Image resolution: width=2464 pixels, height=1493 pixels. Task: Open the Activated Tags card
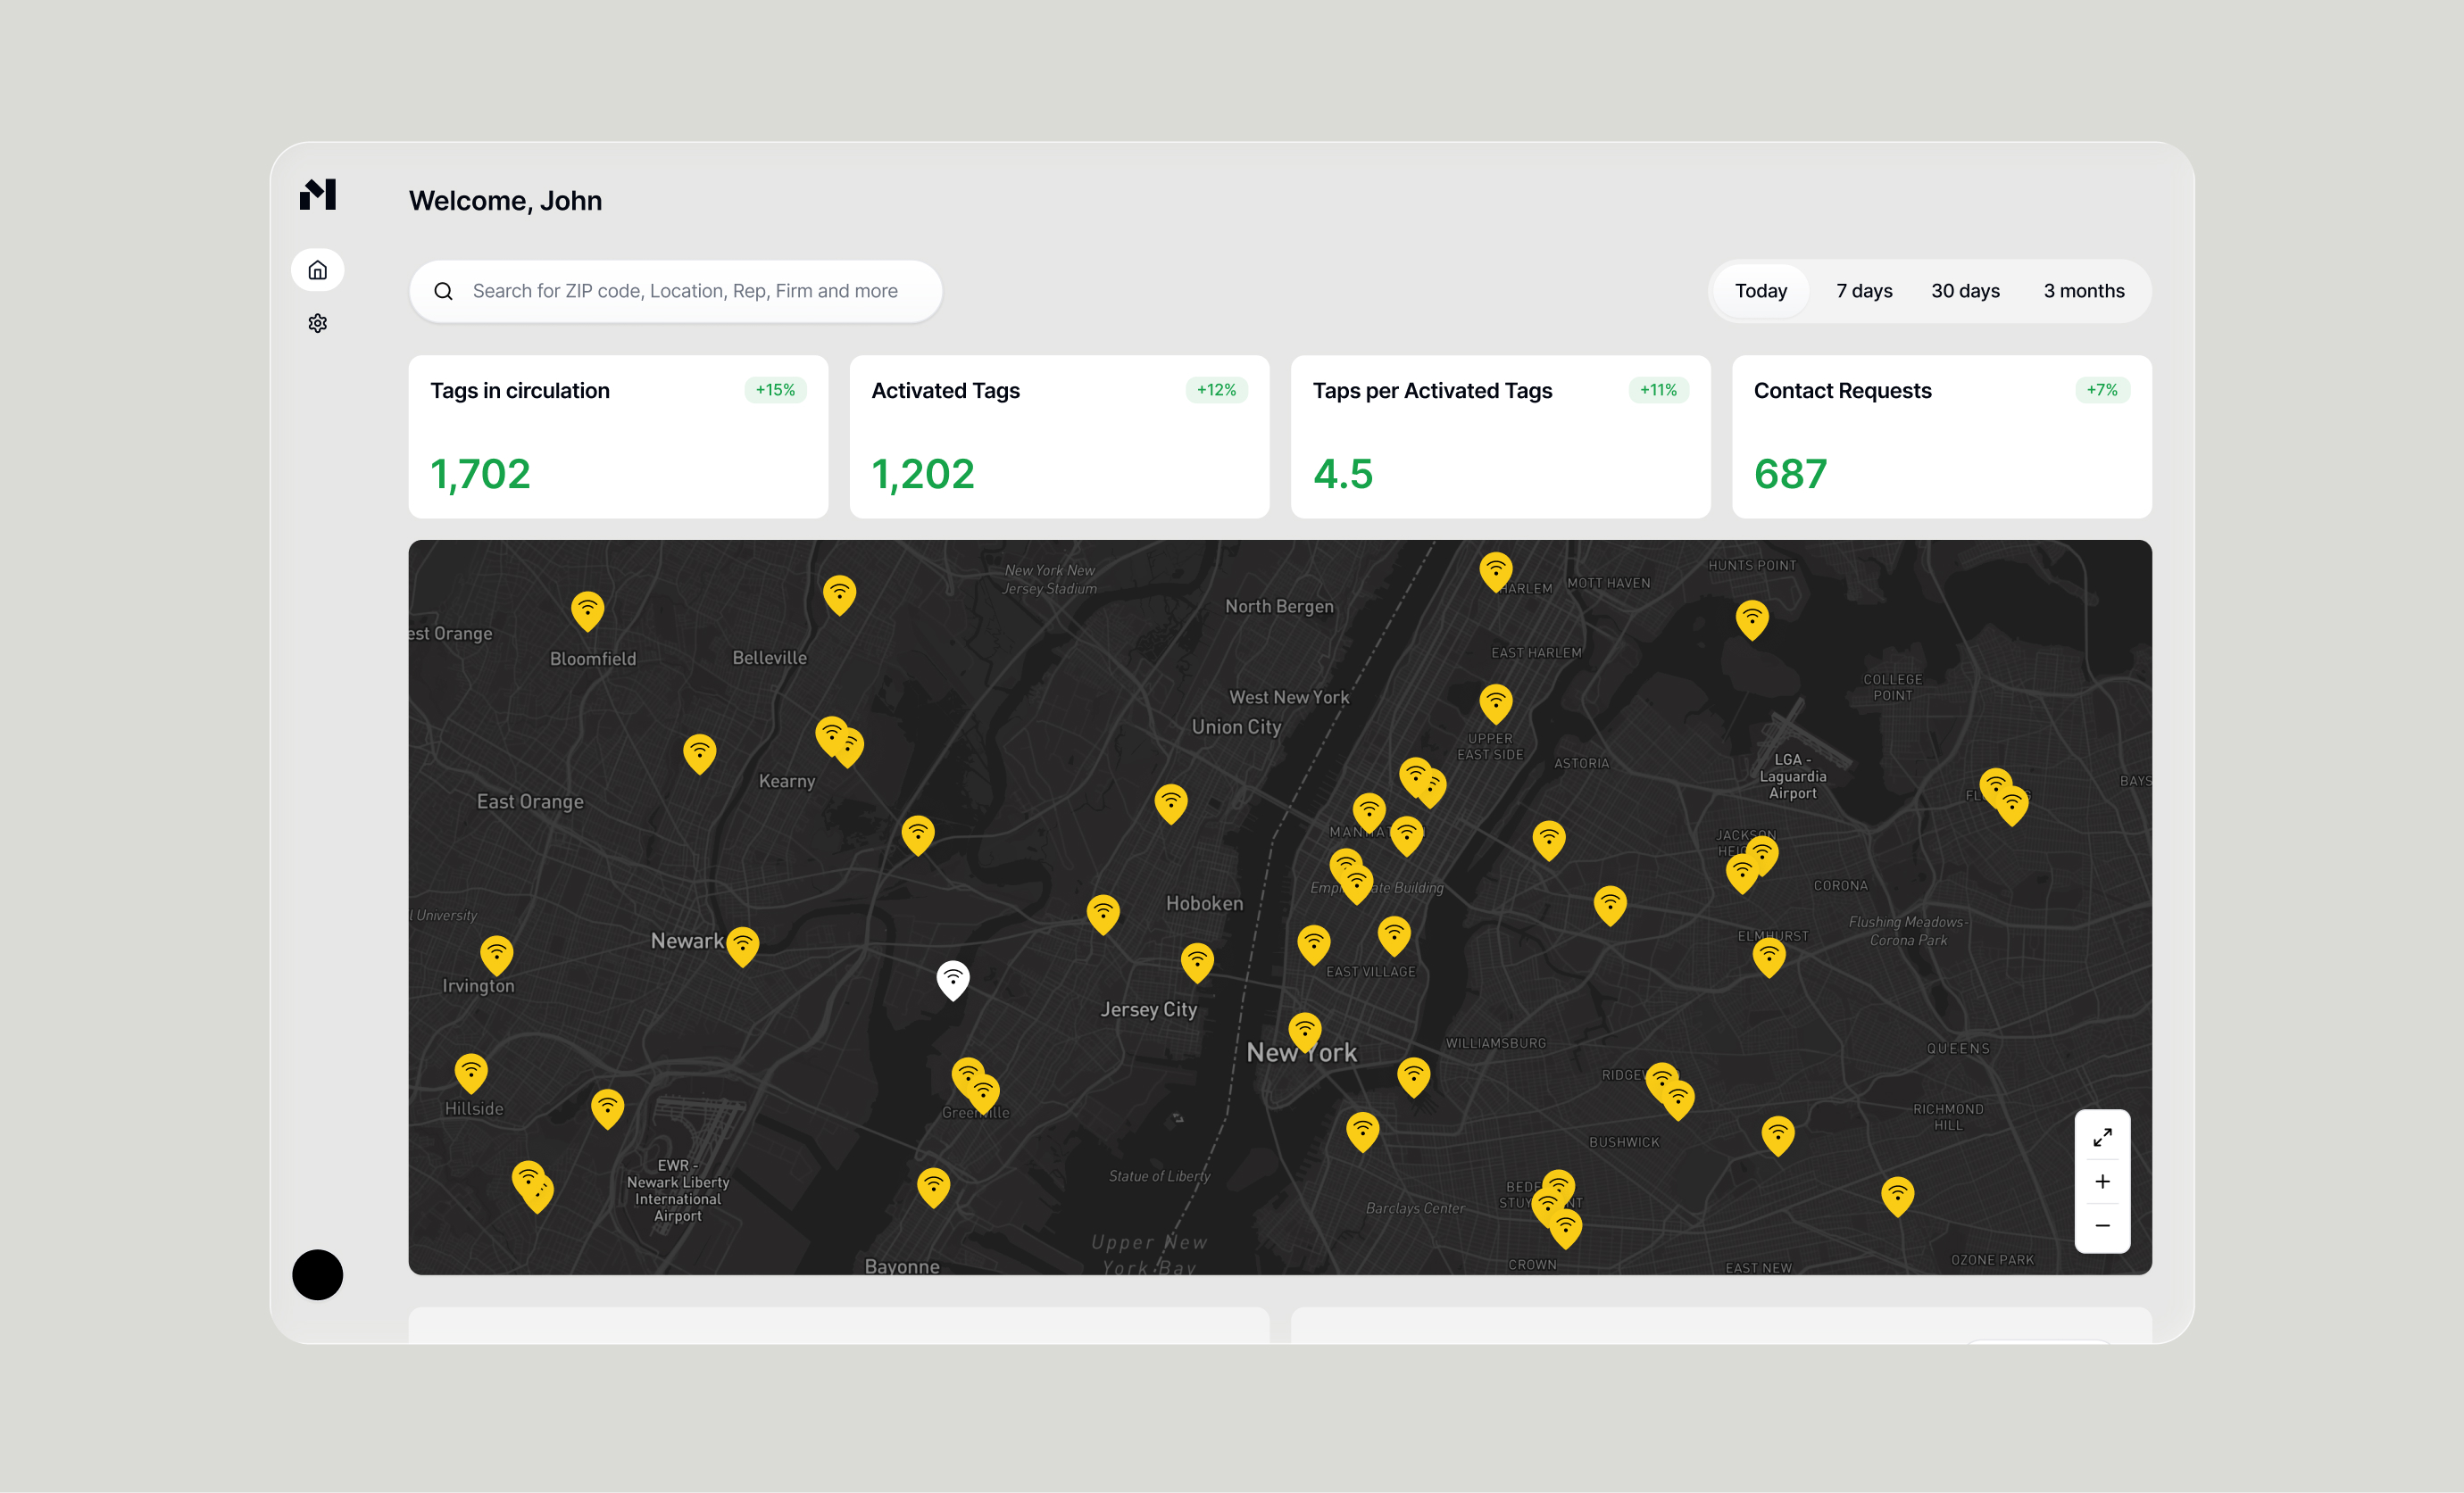pos(1059,436)
